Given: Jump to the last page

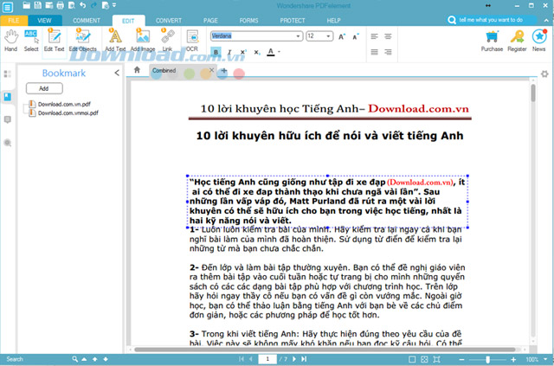Looking at the screenshot, I should (304, 359).
